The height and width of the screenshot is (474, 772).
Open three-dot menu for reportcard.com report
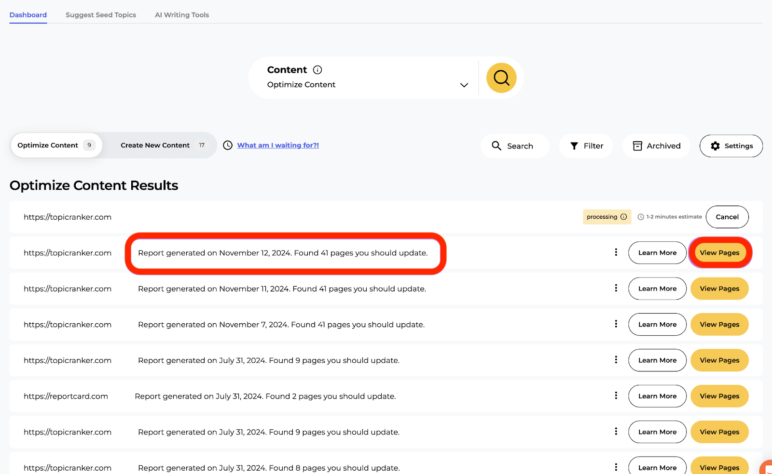tap(616, 395)
